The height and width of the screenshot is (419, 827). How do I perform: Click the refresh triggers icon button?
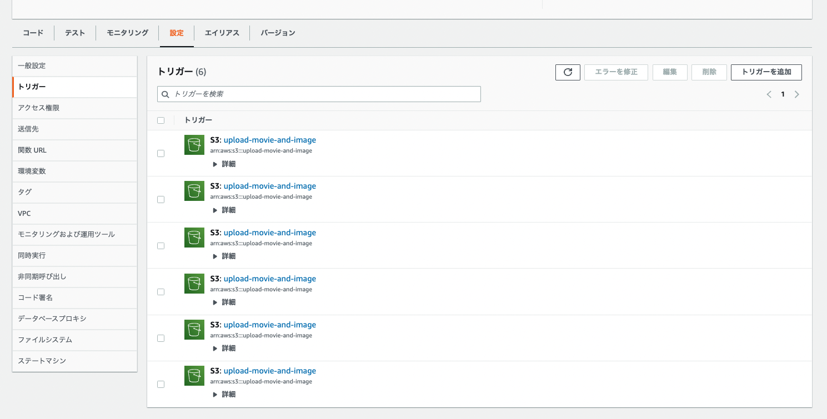point(568,72)
